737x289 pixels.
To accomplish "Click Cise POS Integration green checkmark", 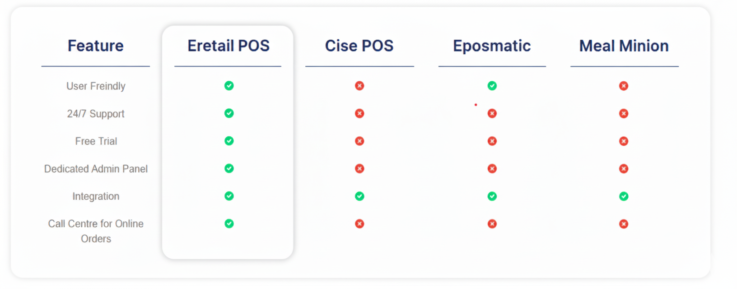I will tap(359, 196).
